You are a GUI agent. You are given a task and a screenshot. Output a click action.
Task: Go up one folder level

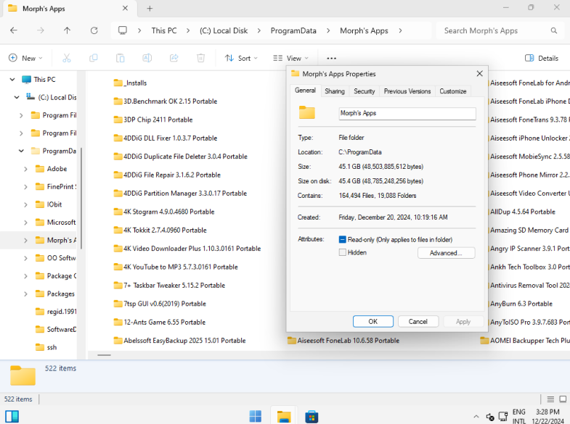pyautogui.click(x=68, y=30)
